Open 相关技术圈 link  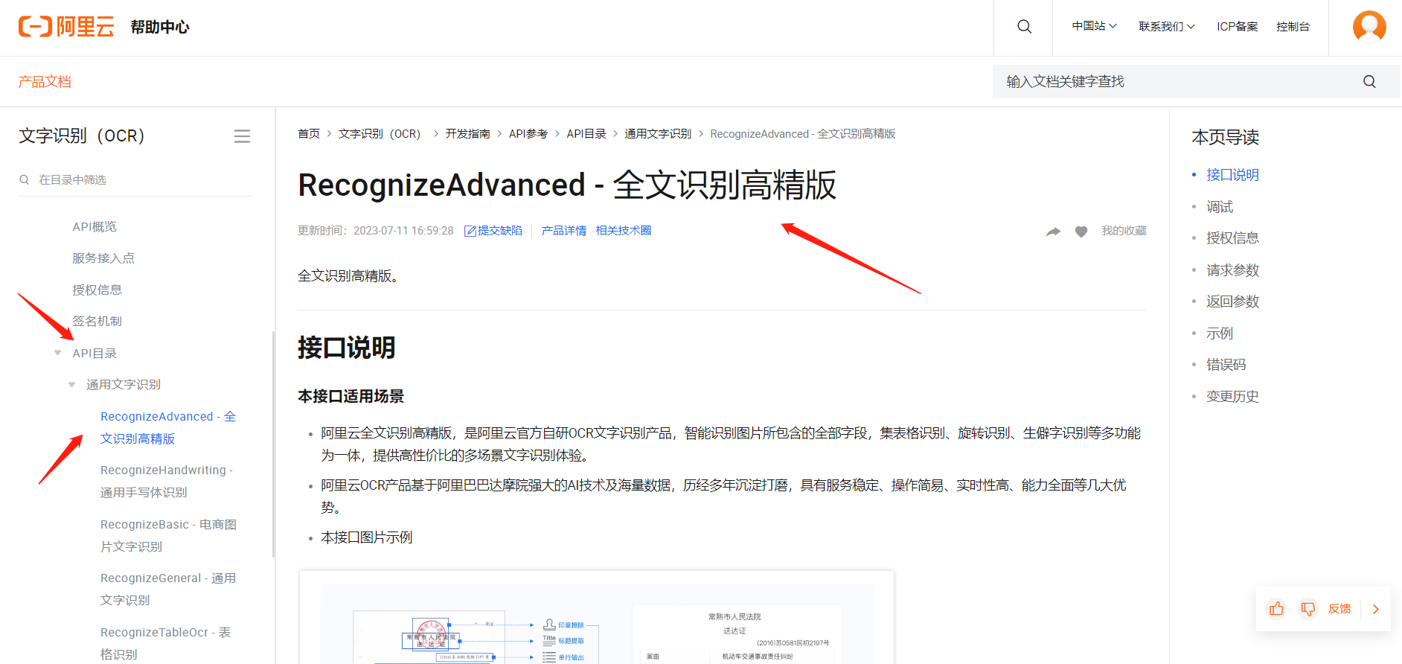click(x=624, y=231)
